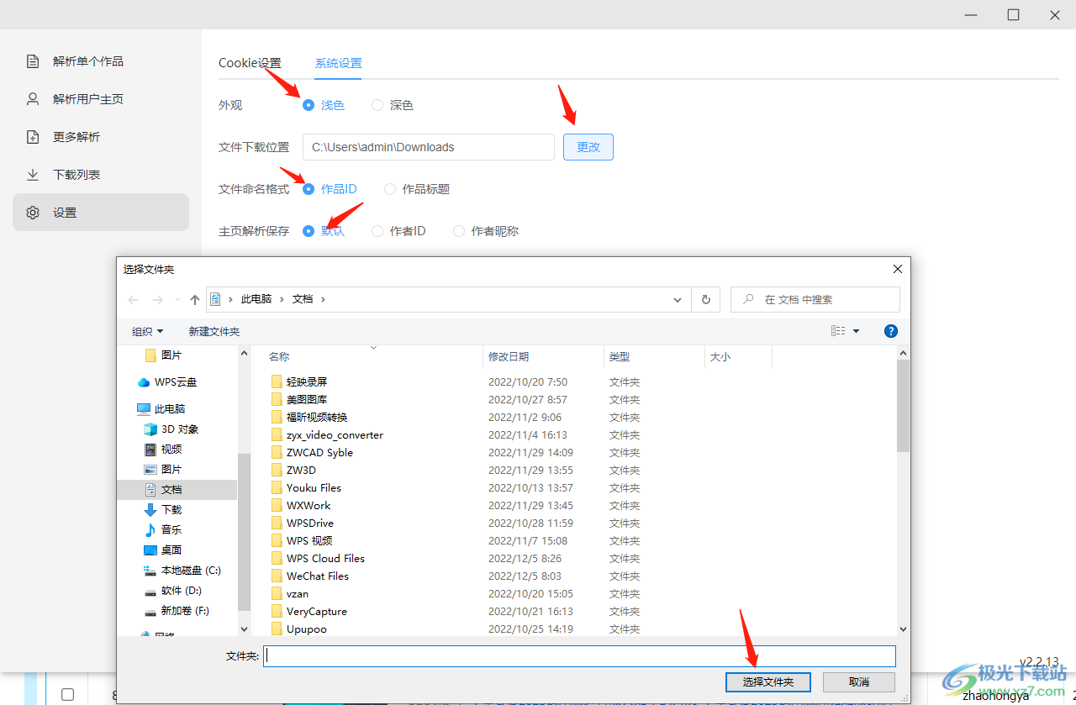Switch to Cookie设置 tab
The height and width of the screenshot is (705, 1076).
point(250,63)
